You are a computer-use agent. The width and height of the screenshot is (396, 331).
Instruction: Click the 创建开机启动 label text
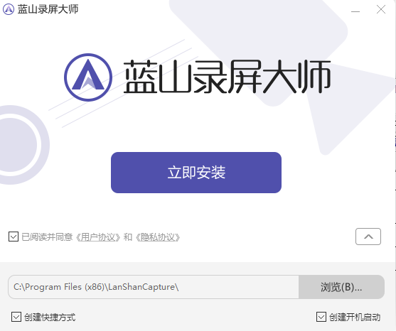tap(355, 317)
